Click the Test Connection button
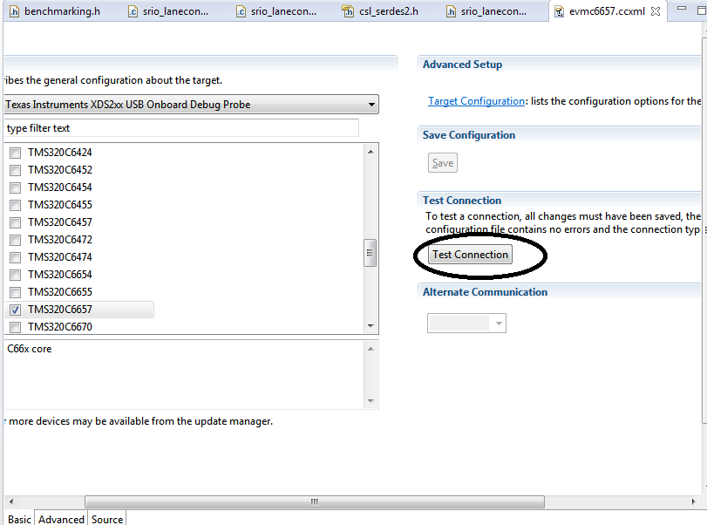Screen dimensions: 707x525 click(470, 255)
